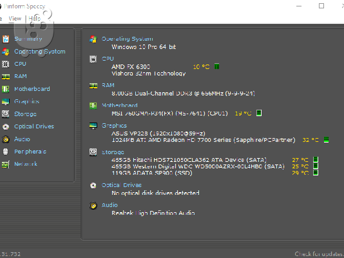Open the Graphics sidebar section
Viewport: 344px width, 258px height.
[27, 101]
